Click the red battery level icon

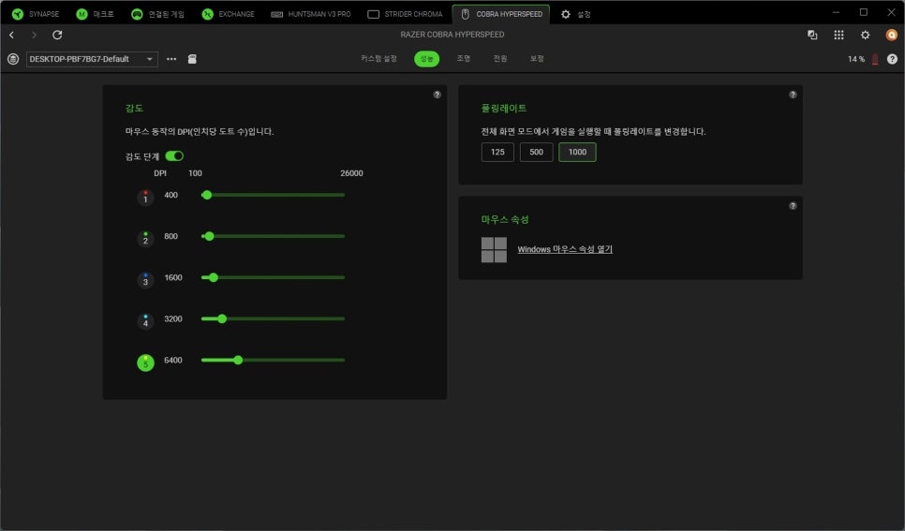coord(875,59)
